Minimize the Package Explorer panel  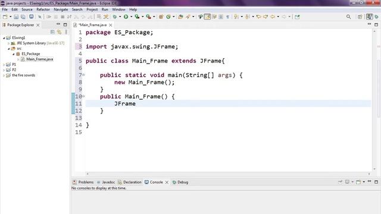pos(58,24)
